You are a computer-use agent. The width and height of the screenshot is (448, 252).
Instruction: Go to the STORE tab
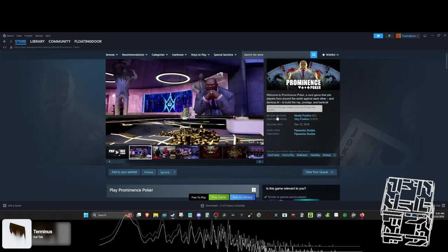(21, 41)
